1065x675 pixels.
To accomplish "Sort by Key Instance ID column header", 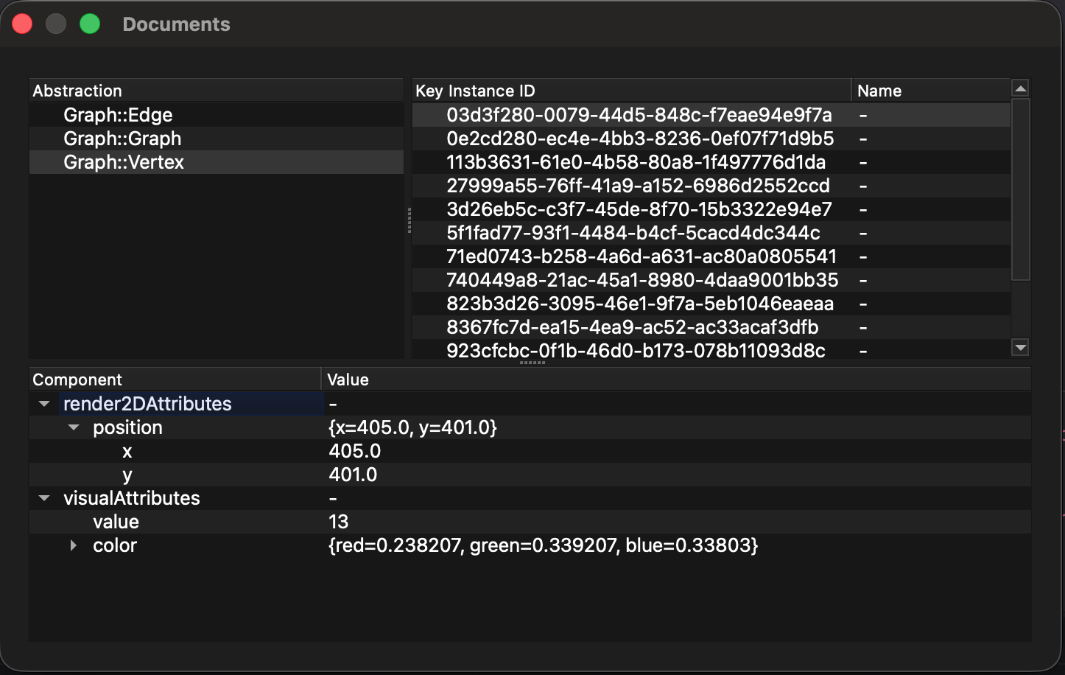I will (630, 91).
